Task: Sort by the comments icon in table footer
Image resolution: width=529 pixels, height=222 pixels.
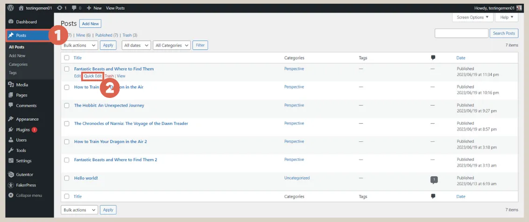Action: tap(433, 196)
